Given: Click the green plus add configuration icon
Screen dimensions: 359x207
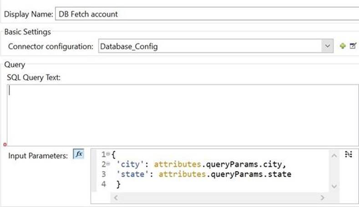Looking at the screenshot, I should click(x=343, y=46).
